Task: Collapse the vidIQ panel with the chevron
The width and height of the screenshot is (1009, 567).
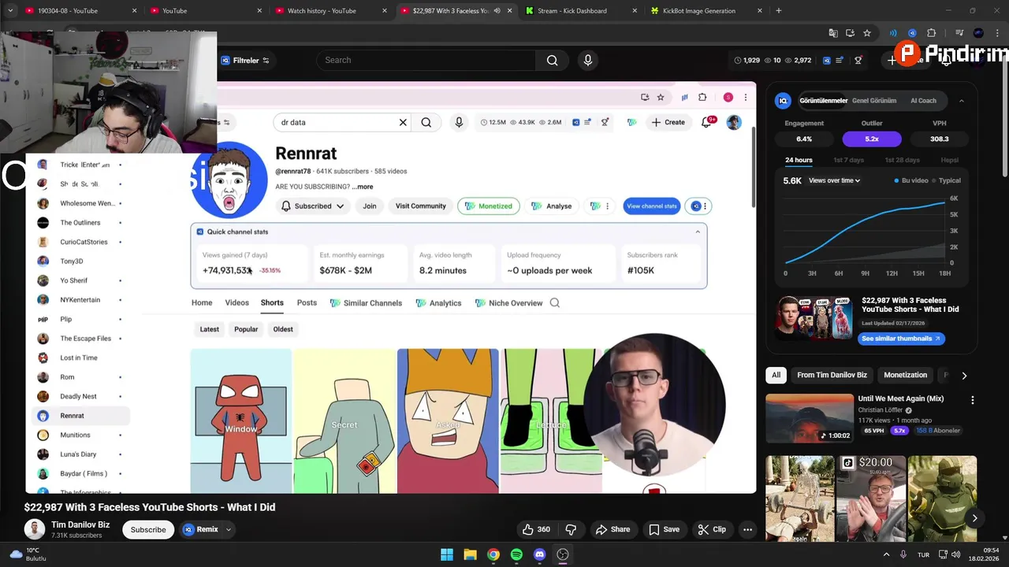Action: pyautogui.click(x=961, y=101)
